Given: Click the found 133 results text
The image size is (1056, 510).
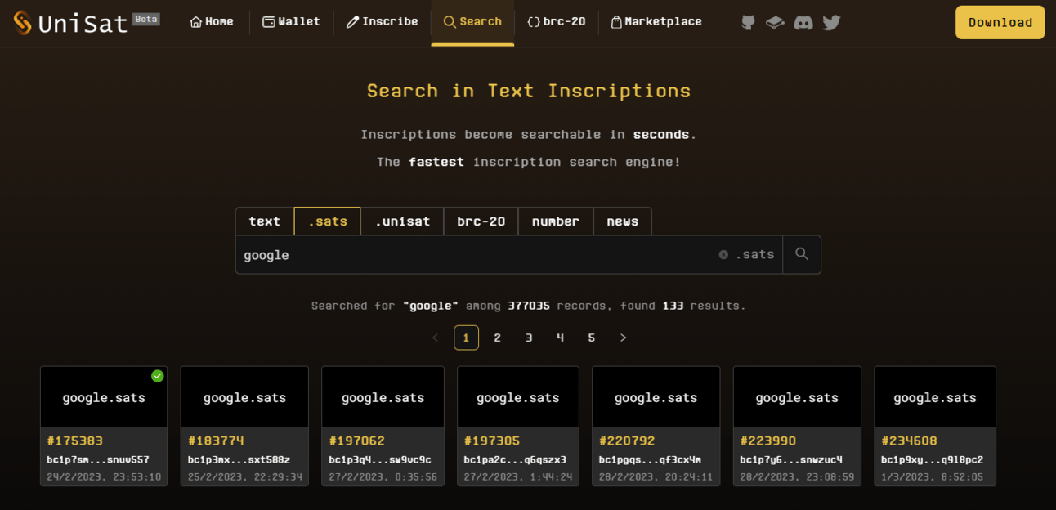Looking at the screenshot, I should tap(683, 306).
